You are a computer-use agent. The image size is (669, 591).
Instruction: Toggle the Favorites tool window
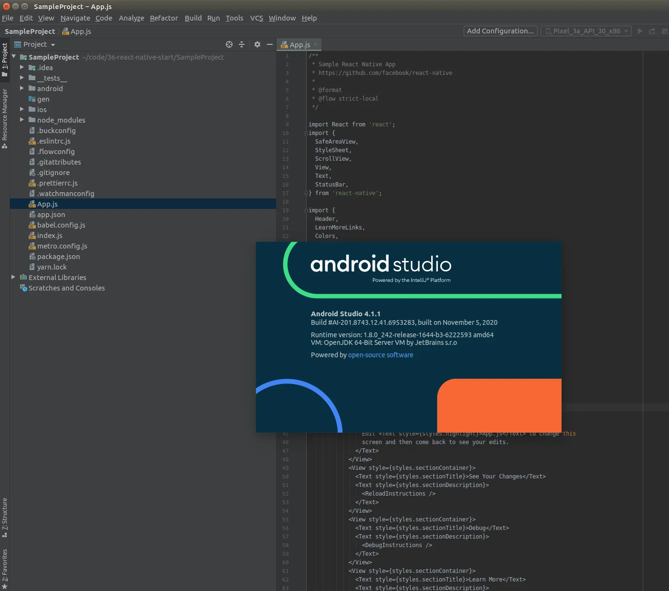(5, 569)
